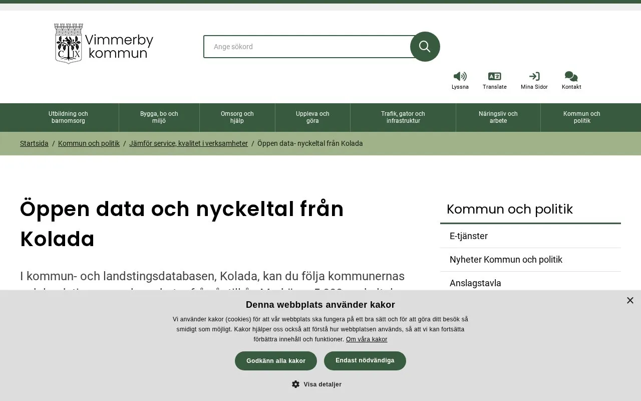The image size is (641, 401).
Task: Click the Denna webbplats använder kakor heading
Action: (x=320, y=305)
